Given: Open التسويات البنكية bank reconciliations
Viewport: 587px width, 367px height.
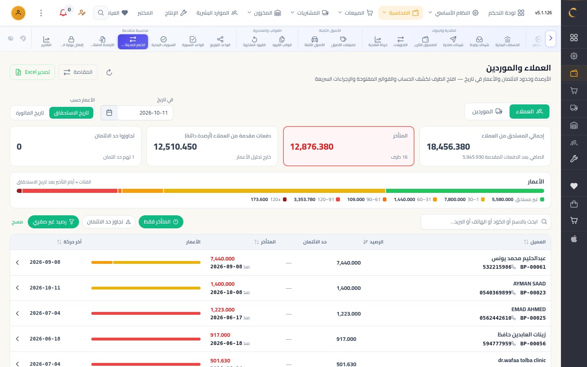Looking at the screenshot, I should tap(163, 41).
